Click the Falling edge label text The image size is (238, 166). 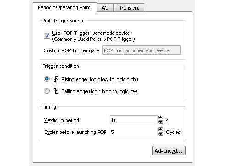(100, 91)
